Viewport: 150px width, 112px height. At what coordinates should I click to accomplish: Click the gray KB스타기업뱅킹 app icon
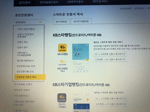pos(62,98)
